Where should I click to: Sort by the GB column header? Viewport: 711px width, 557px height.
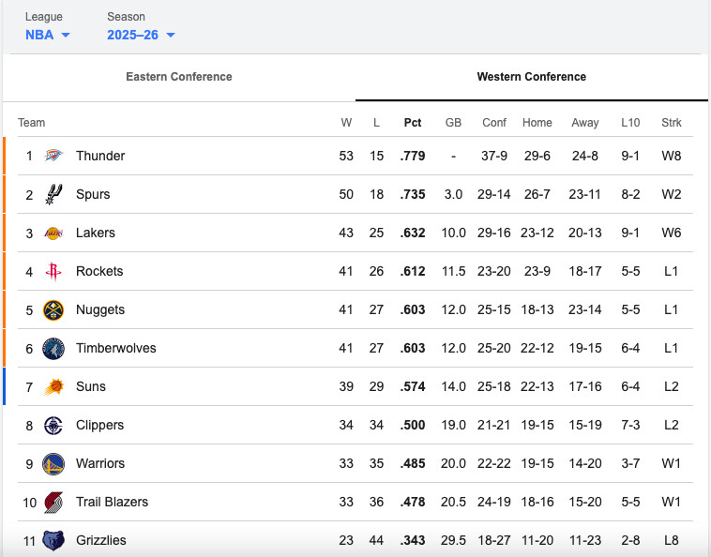click(x=453, y=123)
